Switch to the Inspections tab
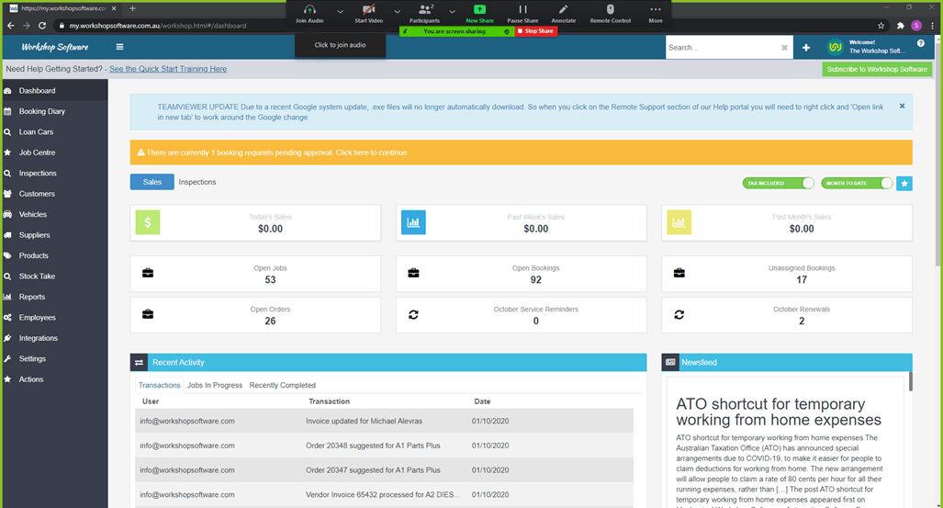 197,182
